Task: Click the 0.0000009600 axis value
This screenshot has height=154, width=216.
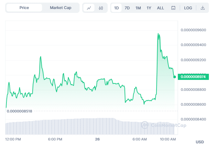Action: pyautogui.click(x=193, y=30)
